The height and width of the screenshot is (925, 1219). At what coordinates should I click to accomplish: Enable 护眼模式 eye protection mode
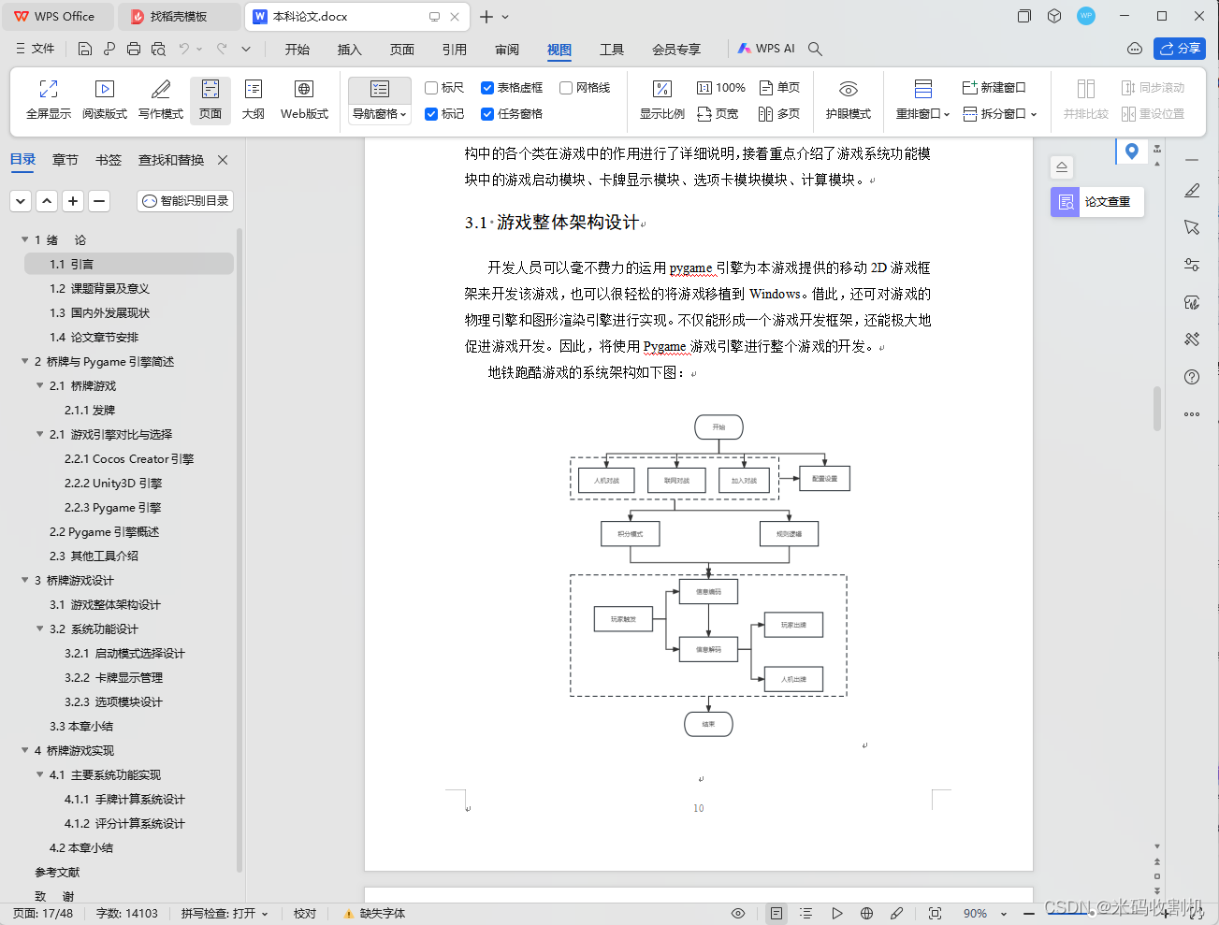coord(848,100)
